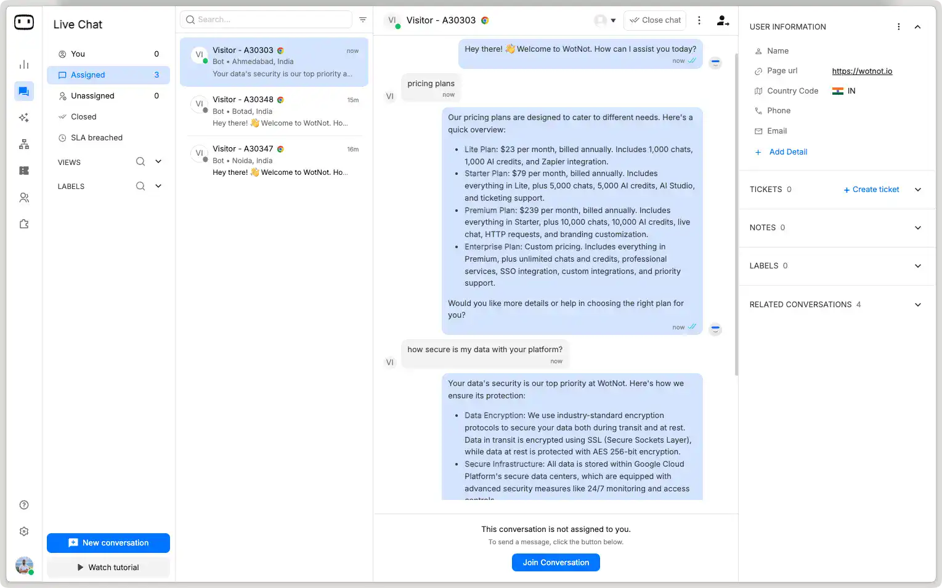Open the wotnot.io page url link
The image size is (942, 588).
pyautogui.click(x=862, y=71)
